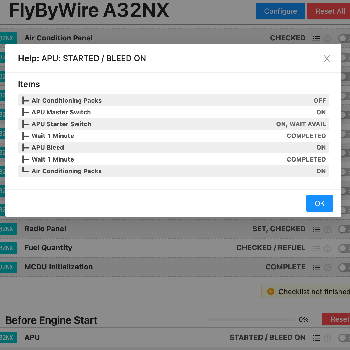Click the Checklist not finished warning icon
Screen dimensions: 350x350
click(270, 291)
